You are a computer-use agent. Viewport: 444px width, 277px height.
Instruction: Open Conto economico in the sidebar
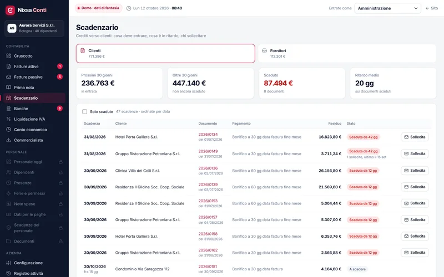(34, 130)
